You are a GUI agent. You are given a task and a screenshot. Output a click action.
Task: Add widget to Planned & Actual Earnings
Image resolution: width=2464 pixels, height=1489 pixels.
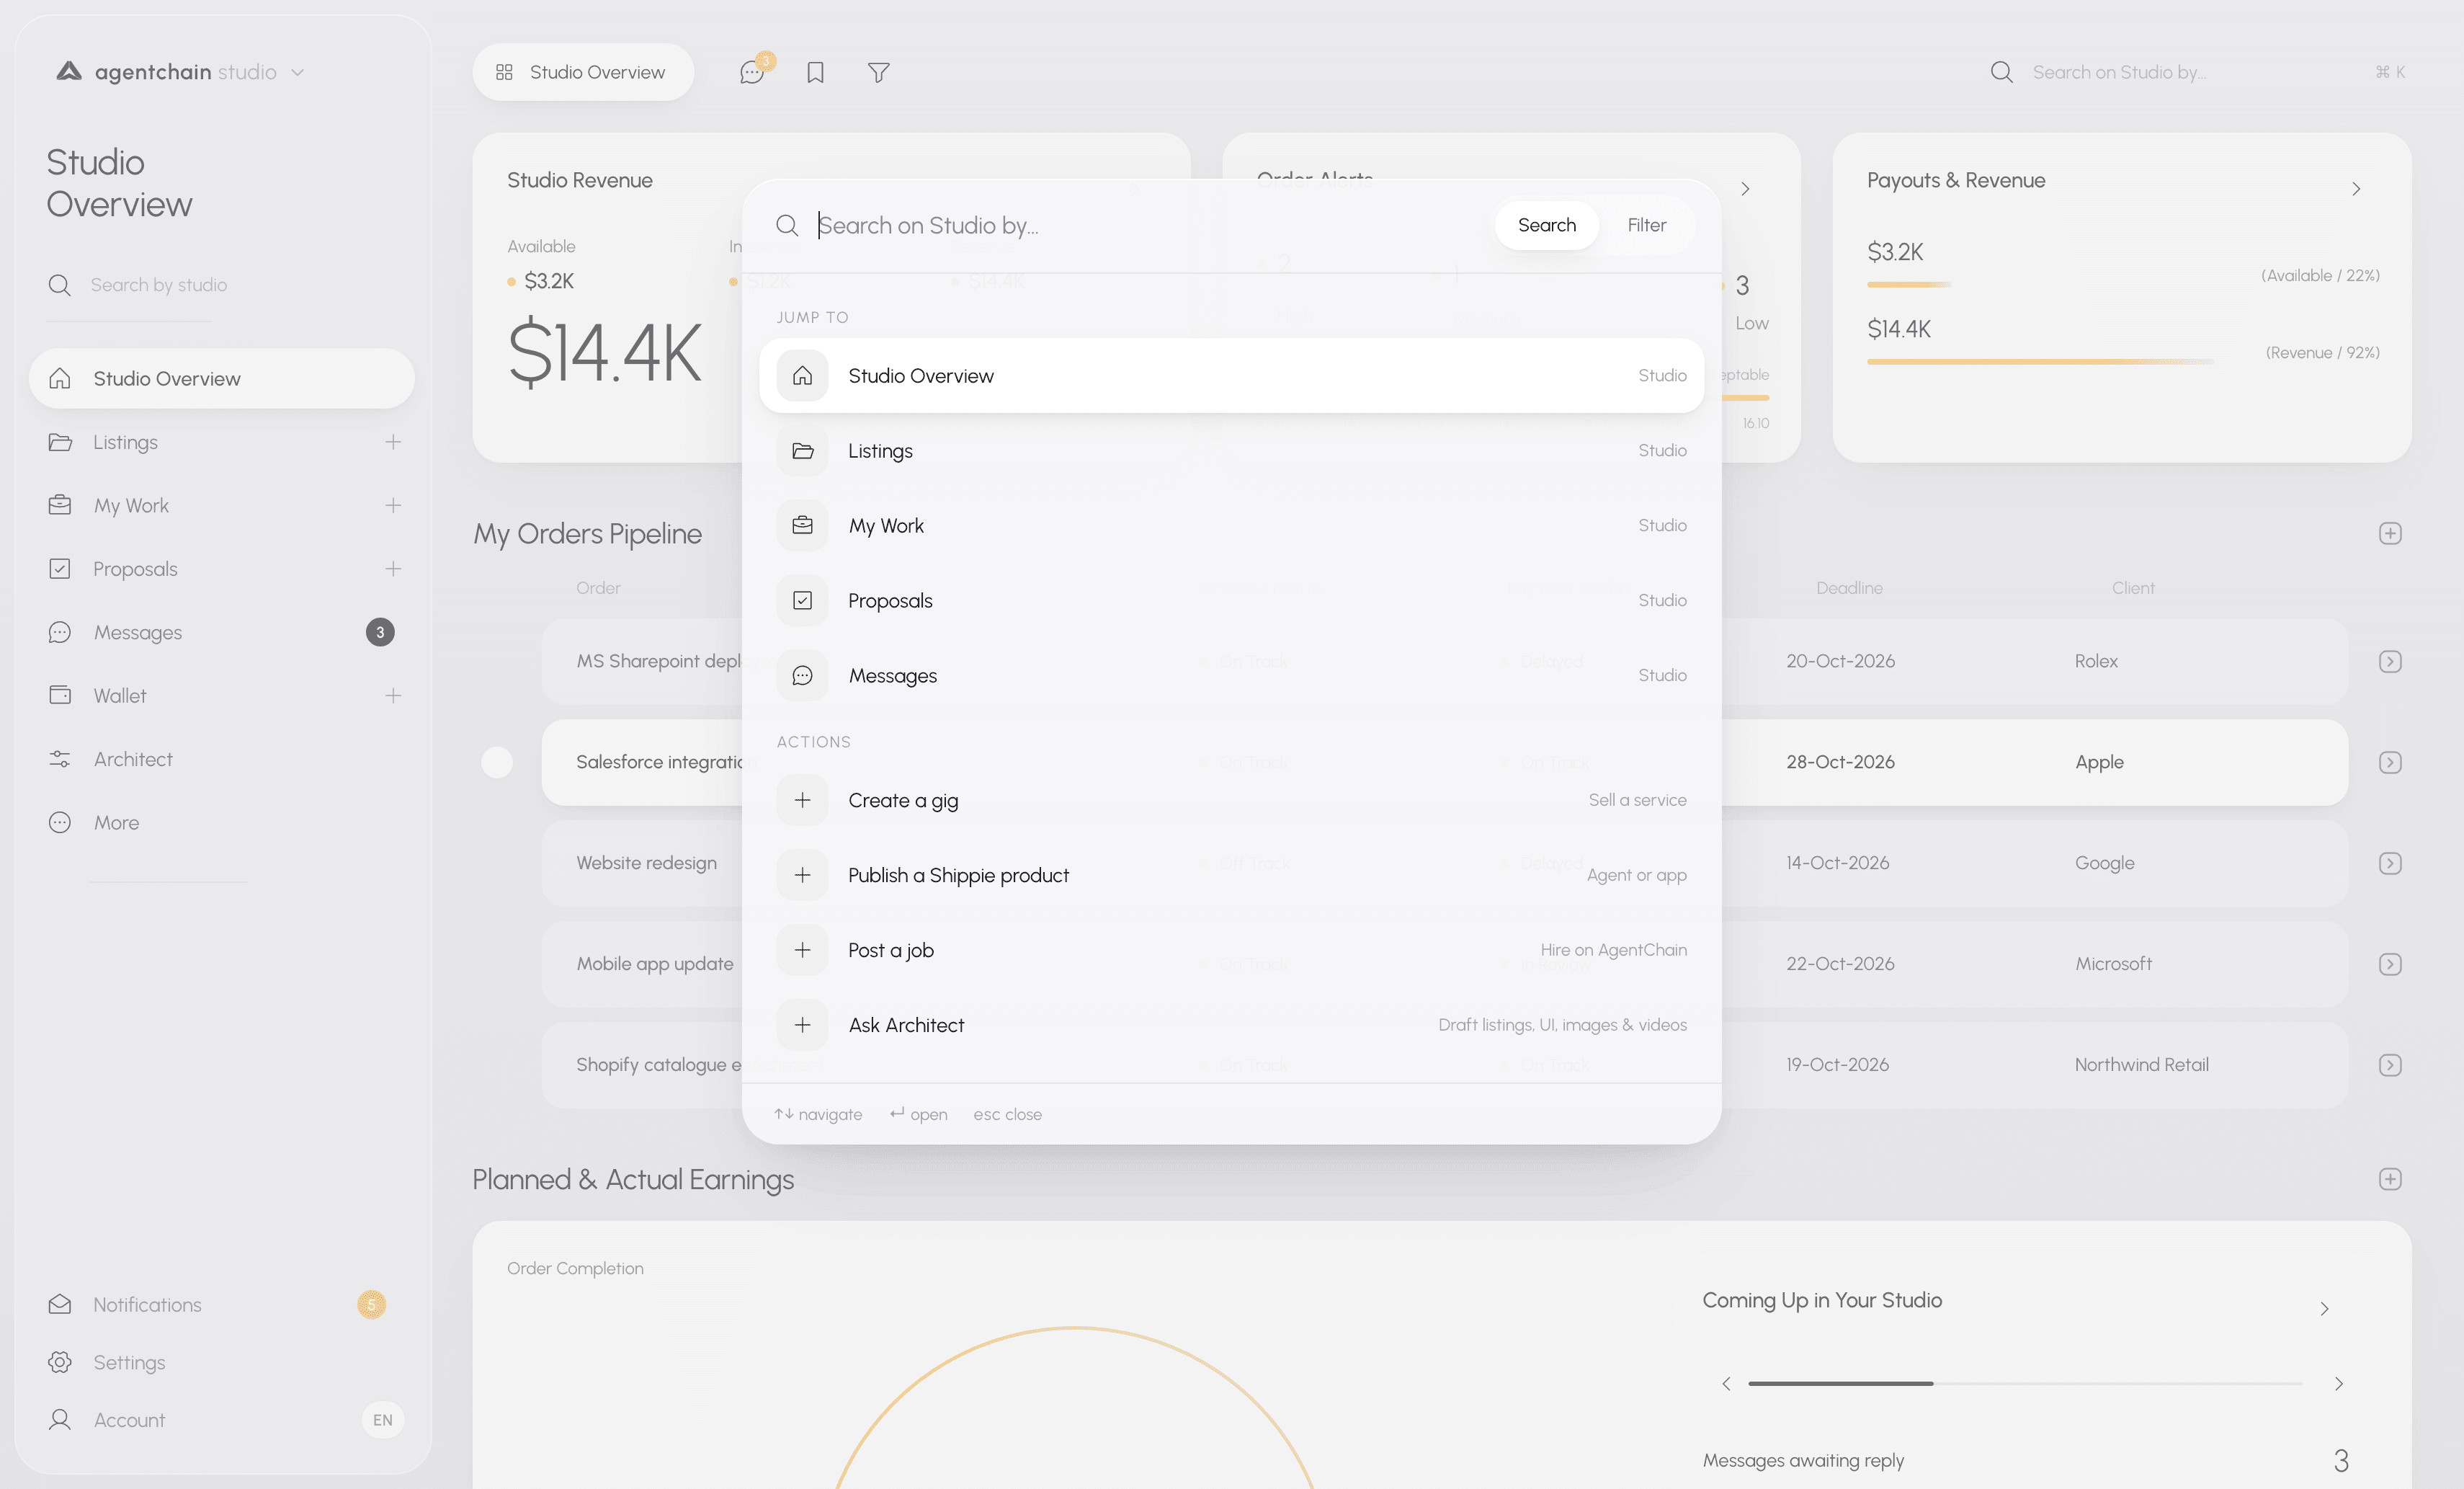point(2390,1179)
